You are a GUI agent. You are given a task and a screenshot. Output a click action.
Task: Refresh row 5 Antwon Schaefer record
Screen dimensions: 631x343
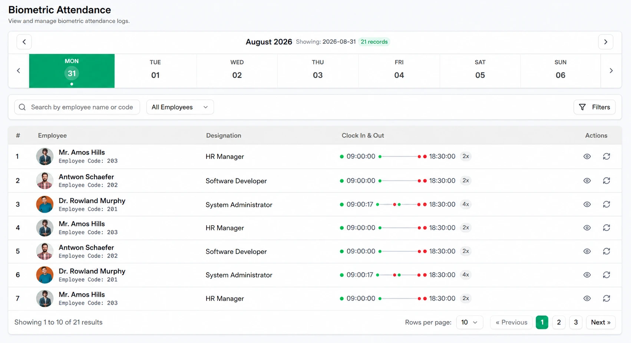tap(607, 251)
